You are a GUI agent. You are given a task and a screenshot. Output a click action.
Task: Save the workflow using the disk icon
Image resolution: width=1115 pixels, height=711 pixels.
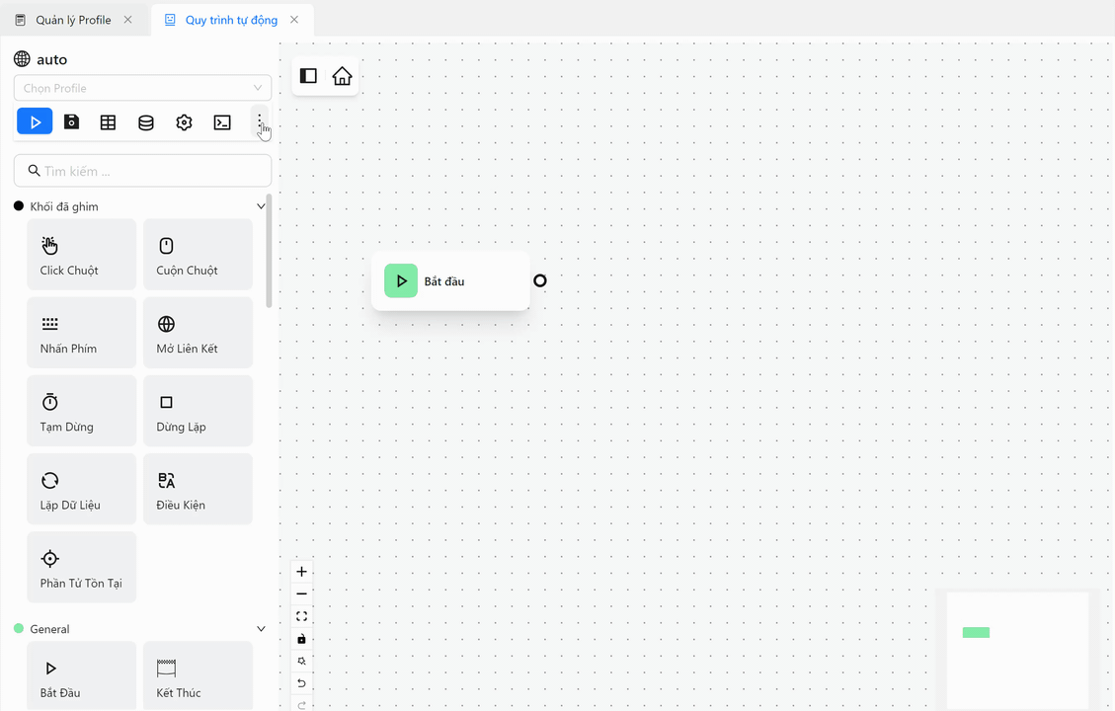[71, 122]
